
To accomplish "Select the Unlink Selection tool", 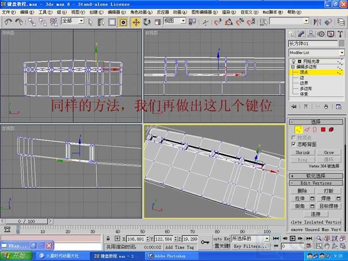I will (x=43, y=22).
